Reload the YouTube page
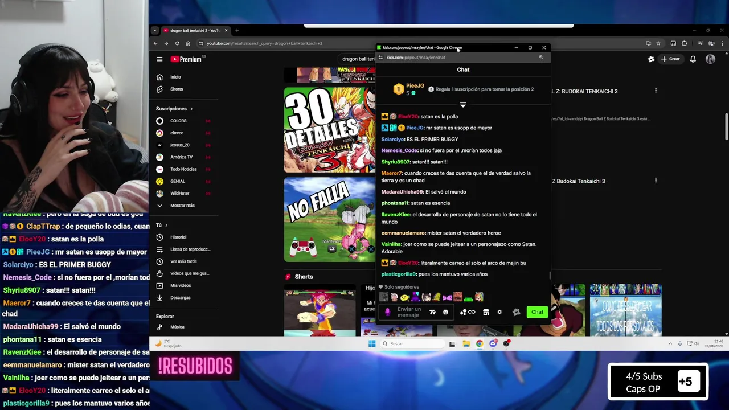 coord(177,43)
